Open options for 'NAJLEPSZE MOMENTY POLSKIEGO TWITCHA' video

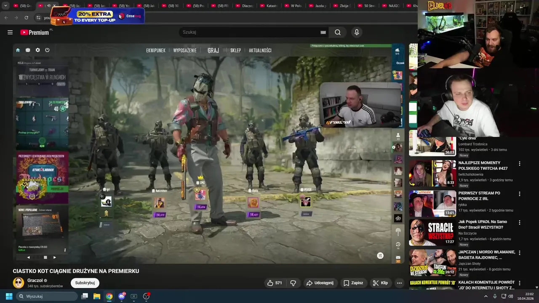click(519, 164)
